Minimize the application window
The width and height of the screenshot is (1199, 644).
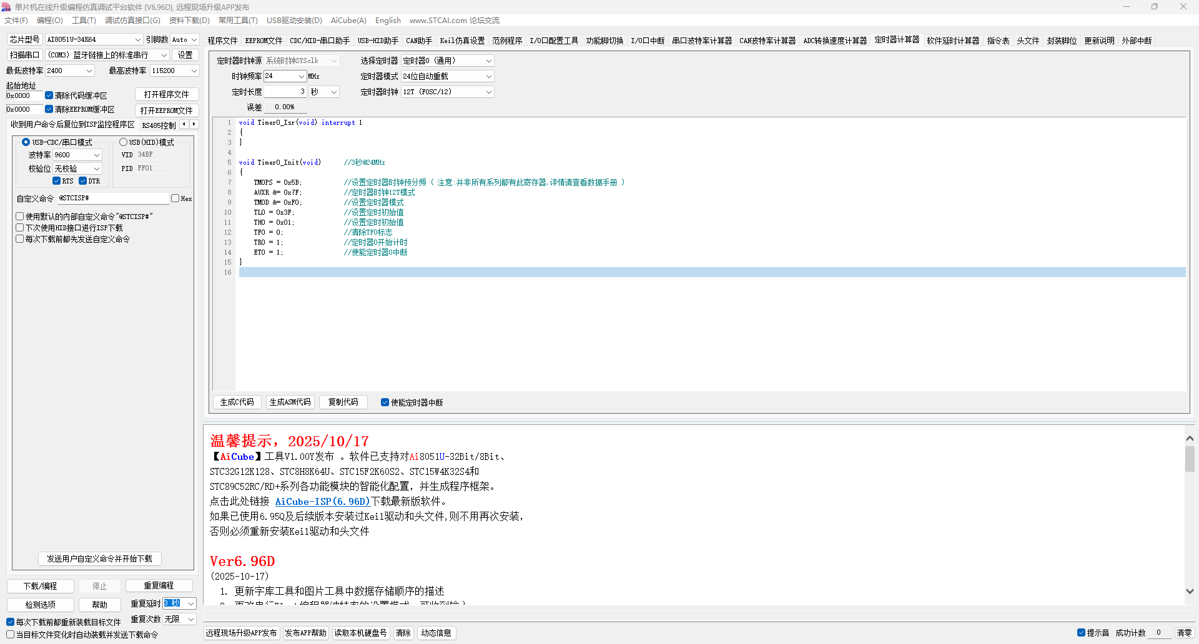pyautogui.click(x=1127, y=7)
